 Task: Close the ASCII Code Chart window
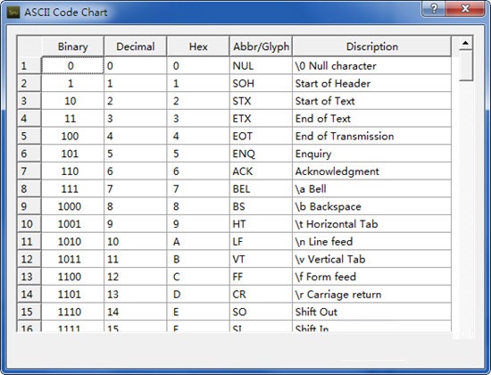click(x=465, y=8)
